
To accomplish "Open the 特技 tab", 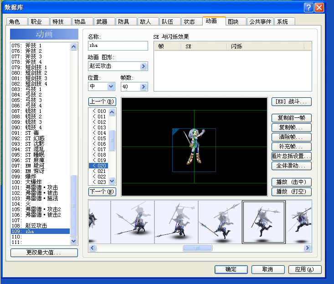I will [x=61, y=21].
